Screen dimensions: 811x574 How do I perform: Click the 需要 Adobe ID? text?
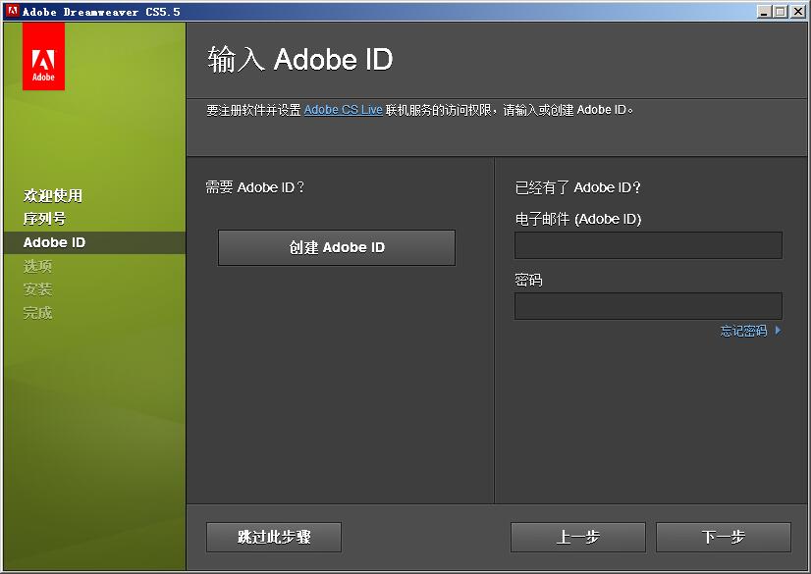[x=255, y=187]
